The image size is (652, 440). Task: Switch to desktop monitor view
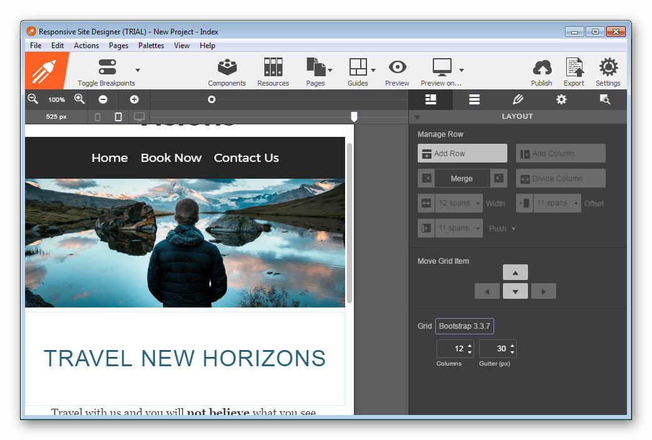click(x=139, y=117)
